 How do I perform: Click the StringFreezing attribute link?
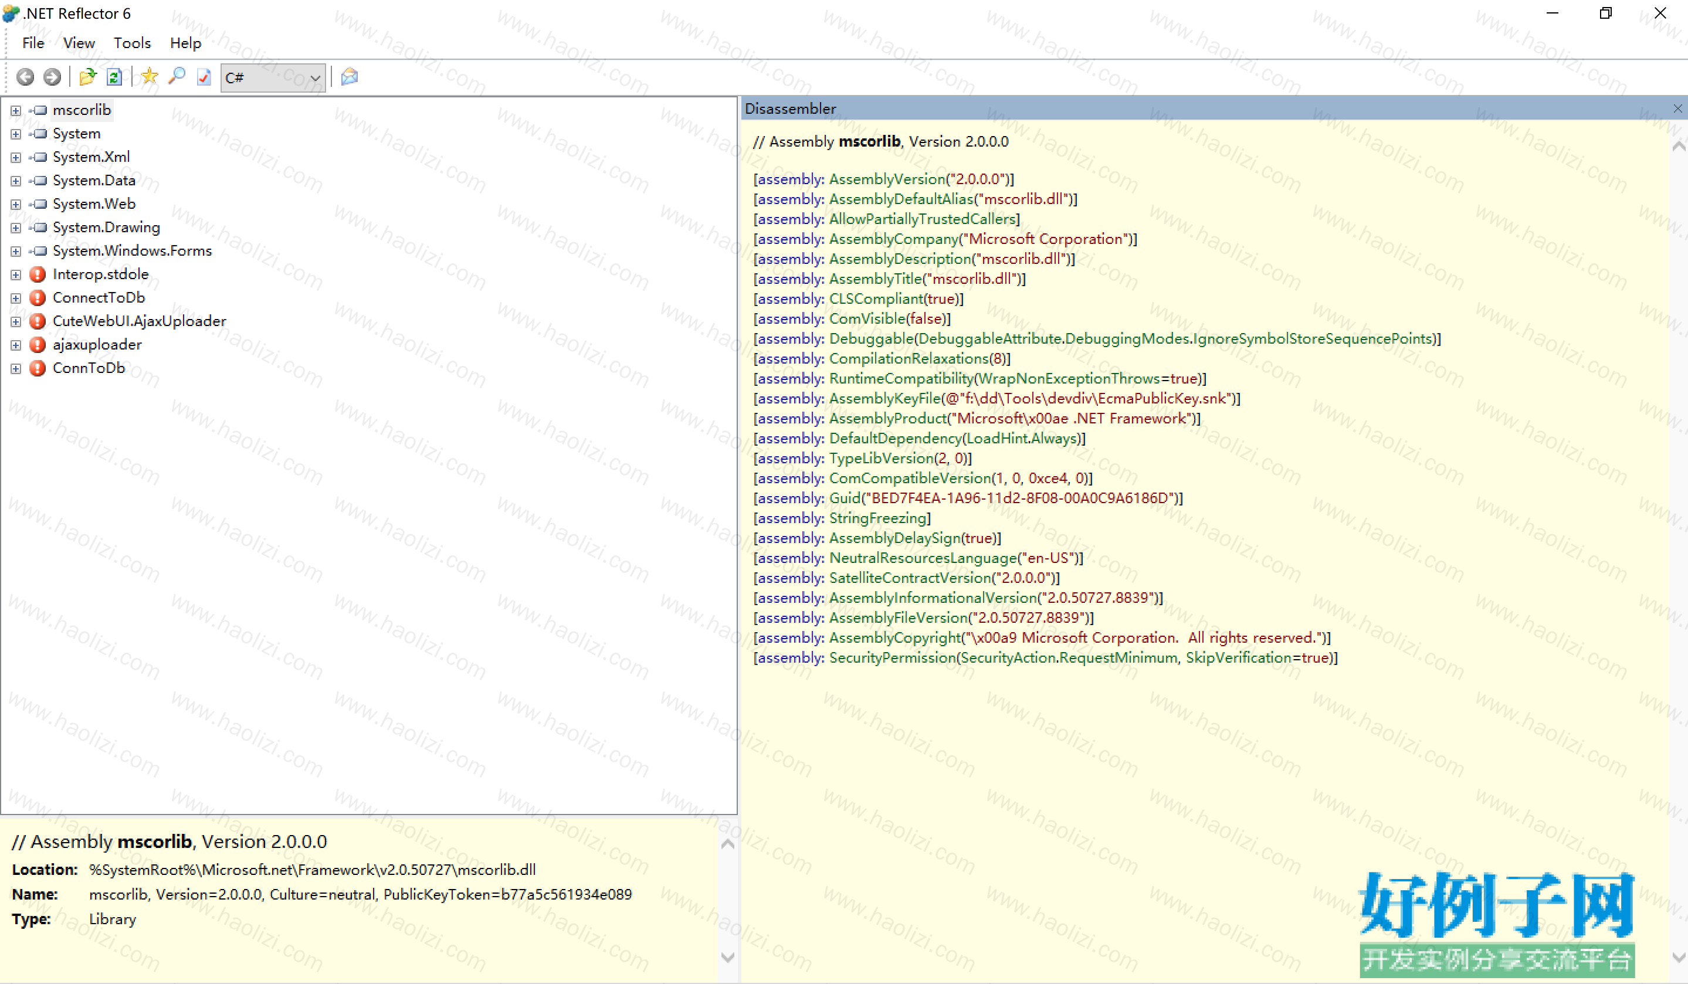(877, 518)
